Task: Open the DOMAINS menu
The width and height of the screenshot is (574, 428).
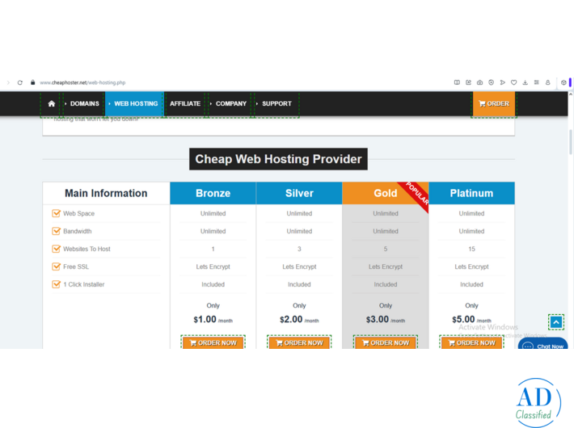Action: pos(84,104)
